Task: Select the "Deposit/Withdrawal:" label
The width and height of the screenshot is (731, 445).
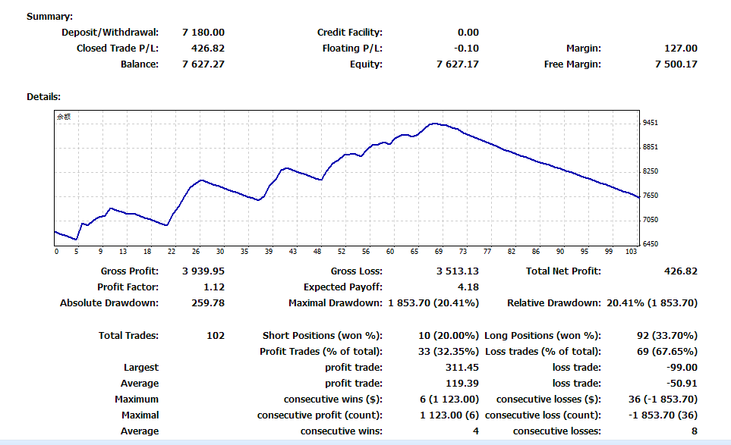Action: (x=110, y=32)
